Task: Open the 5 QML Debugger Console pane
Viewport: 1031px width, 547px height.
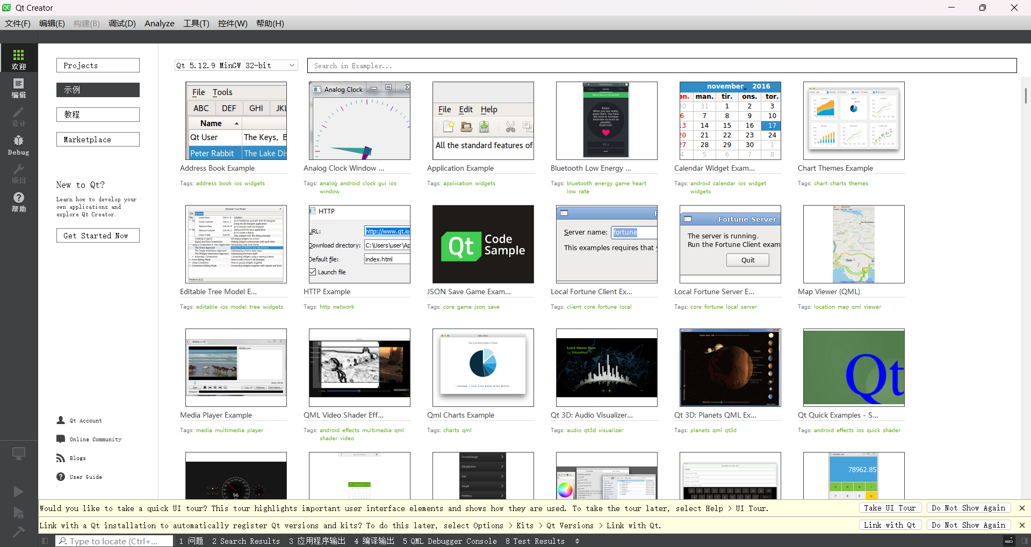Action: point(450,541)
